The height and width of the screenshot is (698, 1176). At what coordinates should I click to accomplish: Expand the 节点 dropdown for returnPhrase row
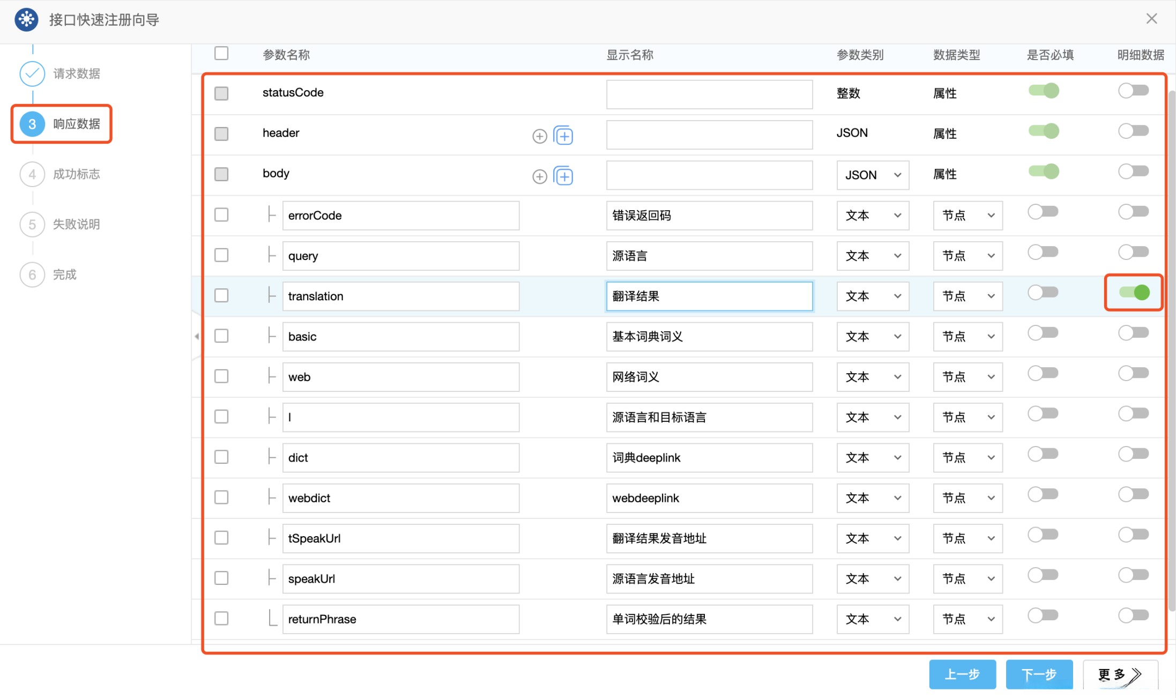[967, 619]
